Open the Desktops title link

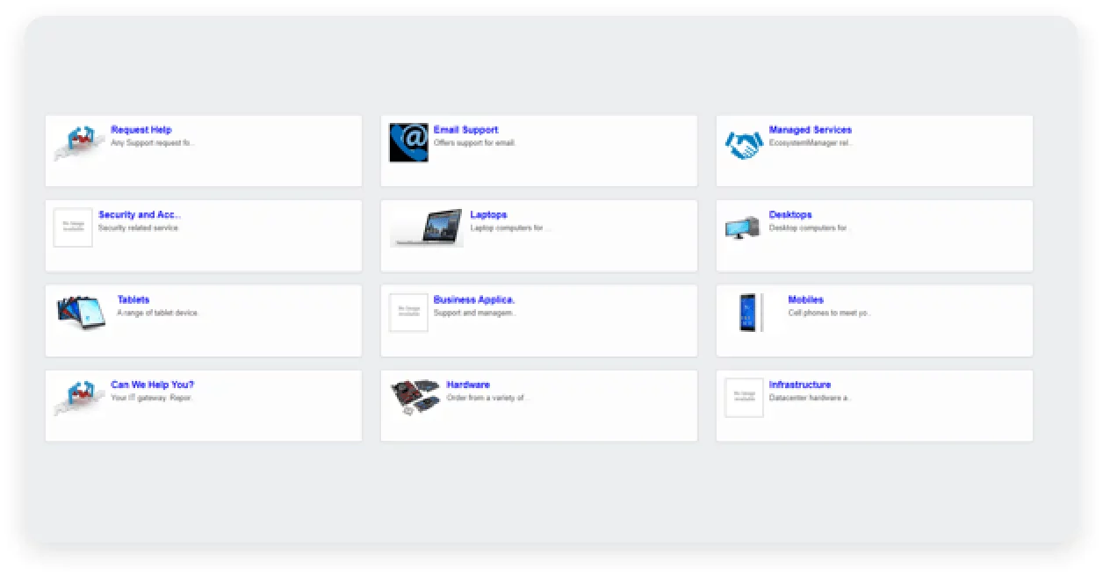point(790,214)
